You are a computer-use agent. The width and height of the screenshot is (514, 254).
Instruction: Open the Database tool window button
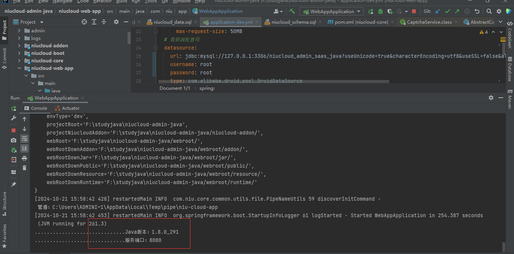point(510,70)
